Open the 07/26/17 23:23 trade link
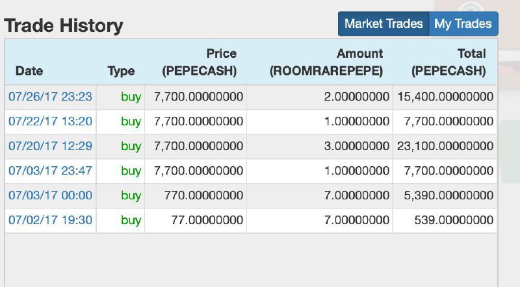 tap(51, 97)
